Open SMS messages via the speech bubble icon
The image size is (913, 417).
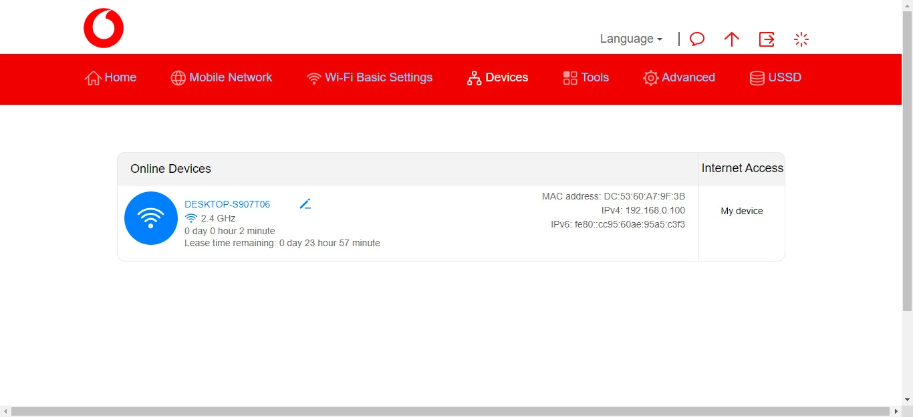(x=696, y=39)
